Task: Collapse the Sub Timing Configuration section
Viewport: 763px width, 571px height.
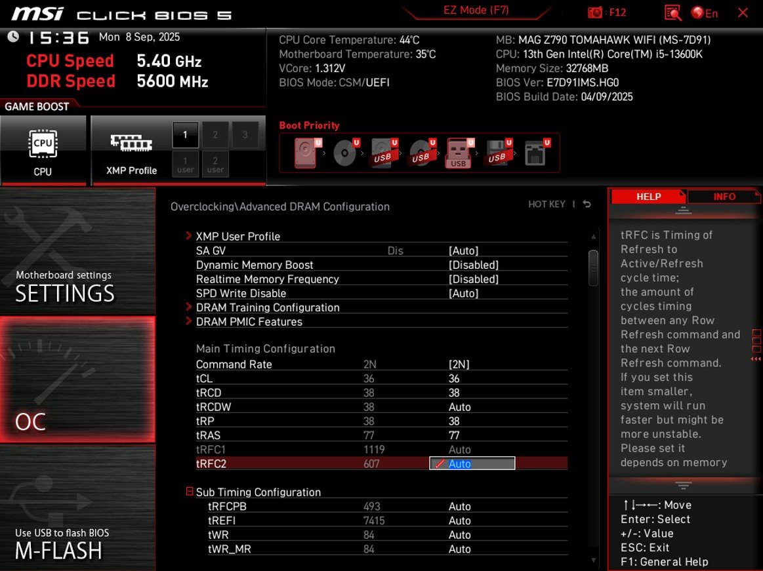Action: 190,491
